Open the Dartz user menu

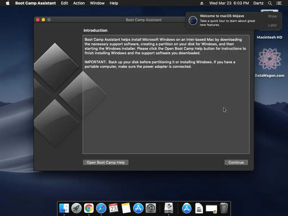pyautogui.click(x=258, y=3)
